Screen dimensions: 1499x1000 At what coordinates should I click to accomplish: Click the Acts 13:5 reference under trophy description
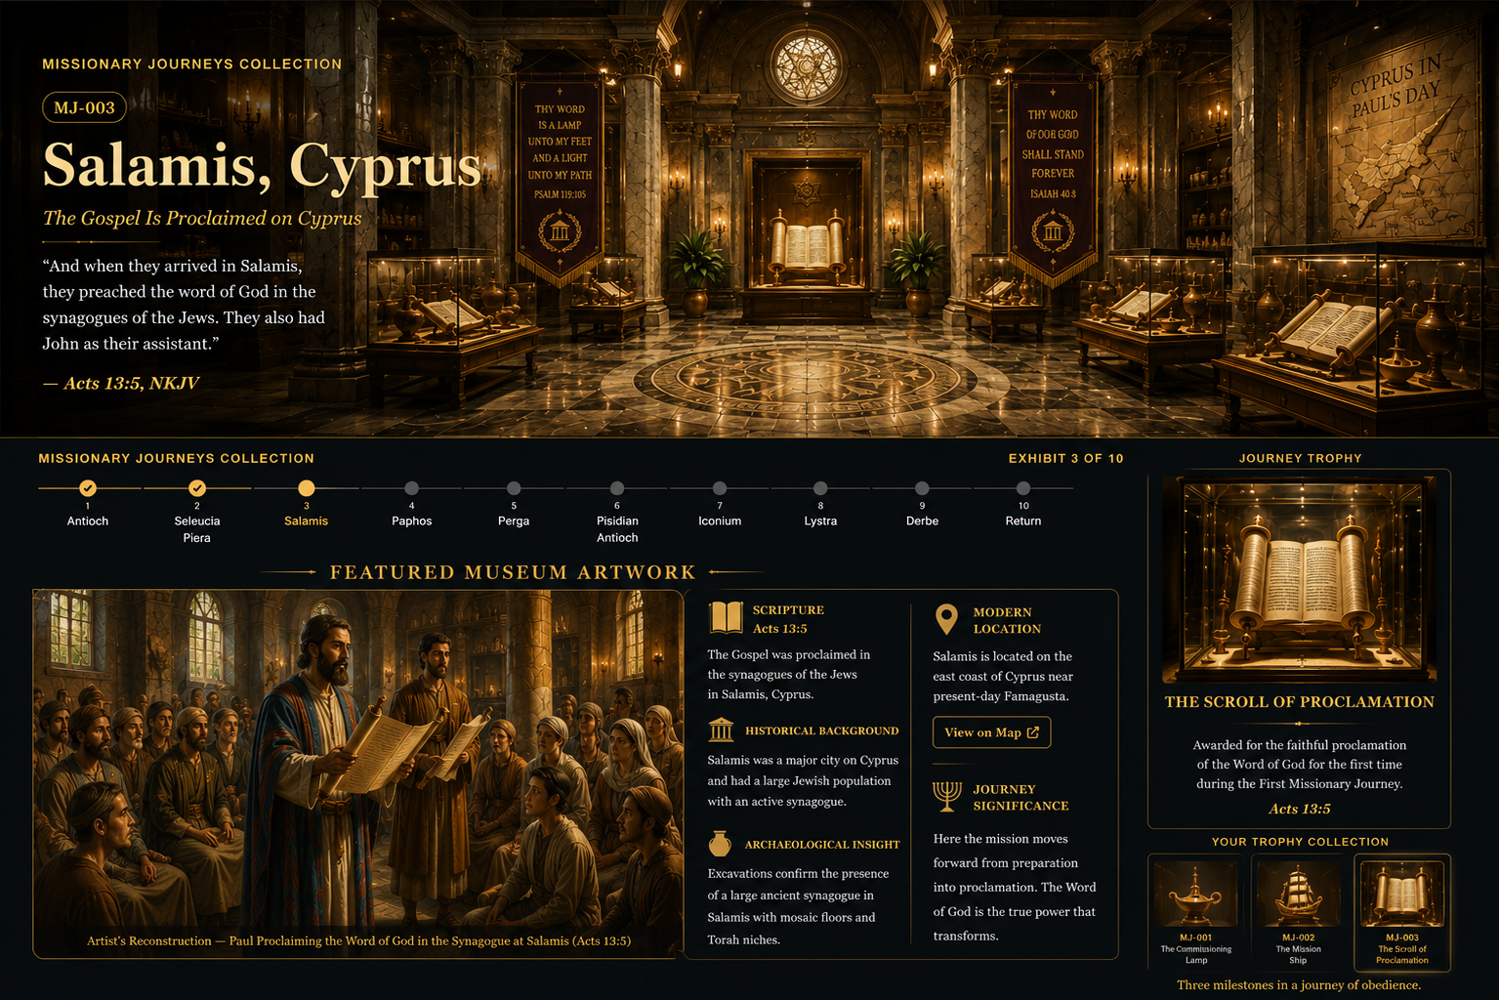1300,809
